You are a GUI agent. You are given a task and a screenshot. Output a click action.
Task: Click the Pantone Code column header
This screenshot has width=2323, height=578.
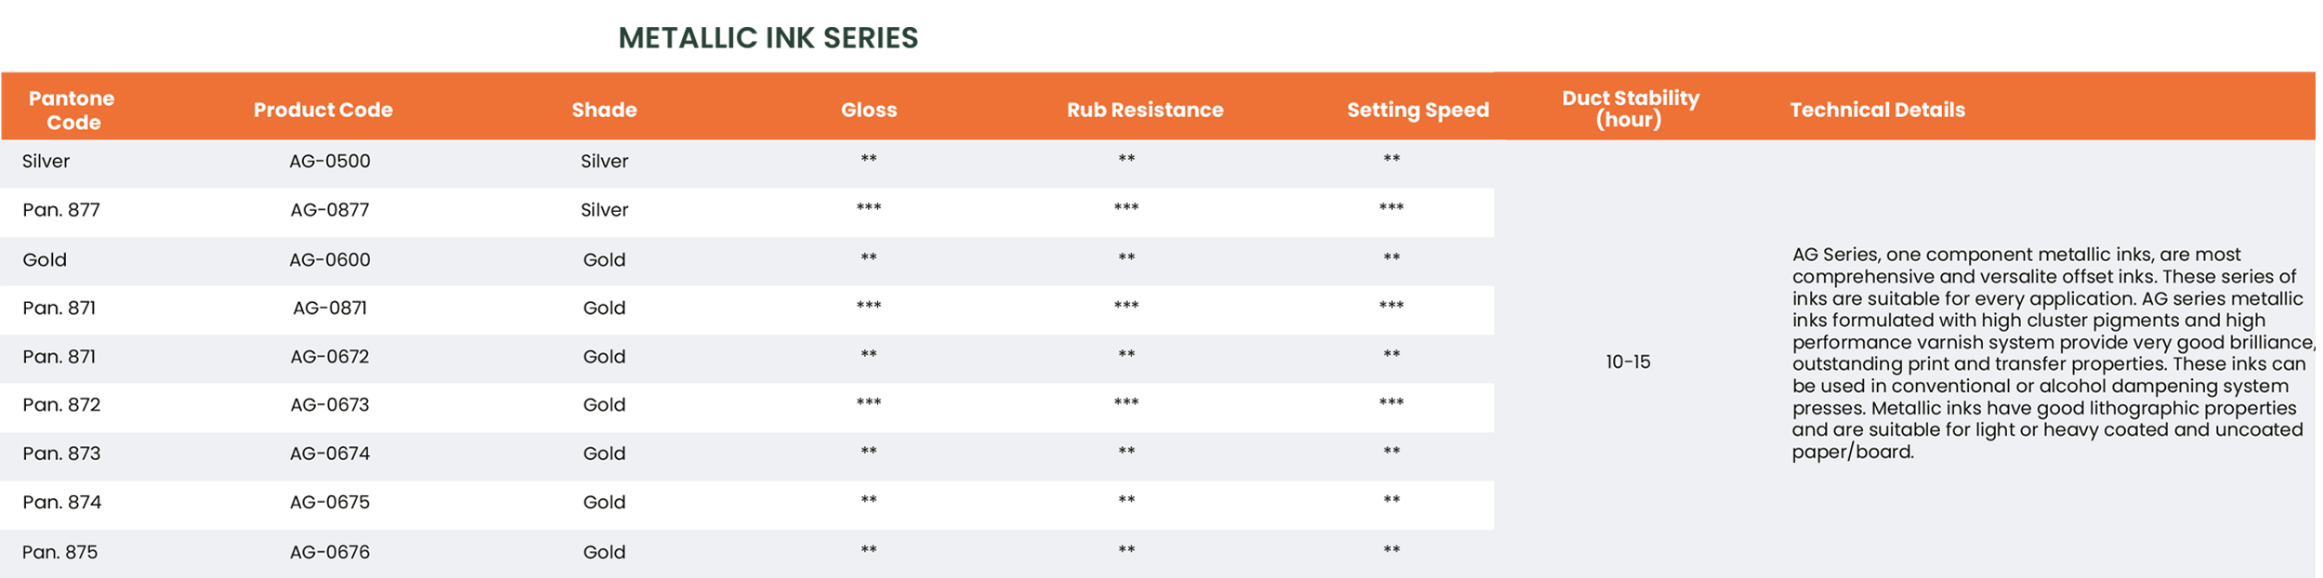[72, 110]
